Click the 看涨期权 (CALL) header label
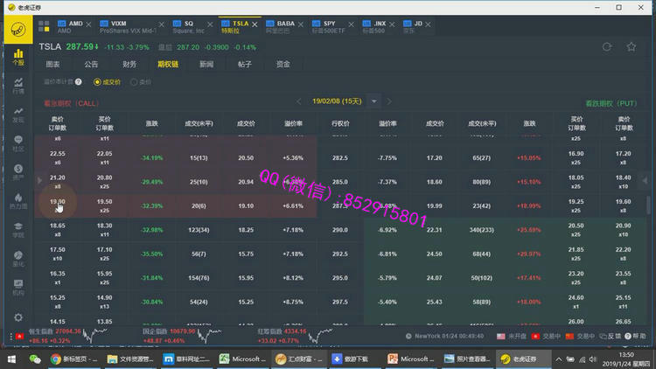Viewport: 656px width, 369px height. pos(72,102)
